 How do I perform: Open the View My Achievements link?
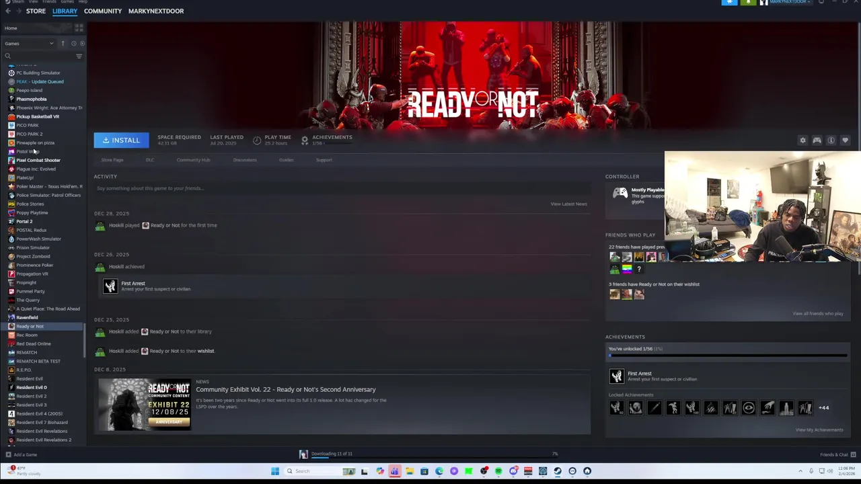819,430
